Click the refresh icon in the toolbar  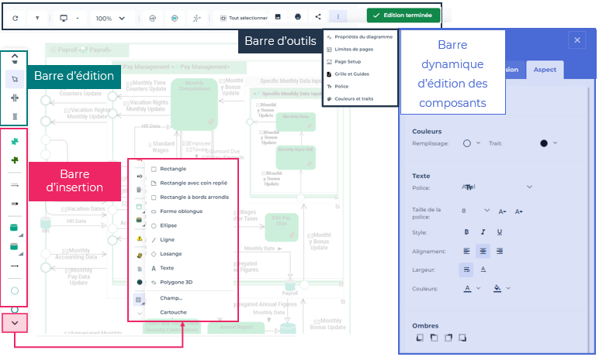[x=16, y=17]
